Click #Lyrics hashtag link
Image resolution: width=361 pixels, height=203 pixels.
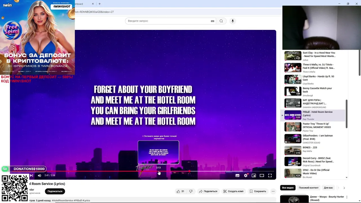coord(86,200)
